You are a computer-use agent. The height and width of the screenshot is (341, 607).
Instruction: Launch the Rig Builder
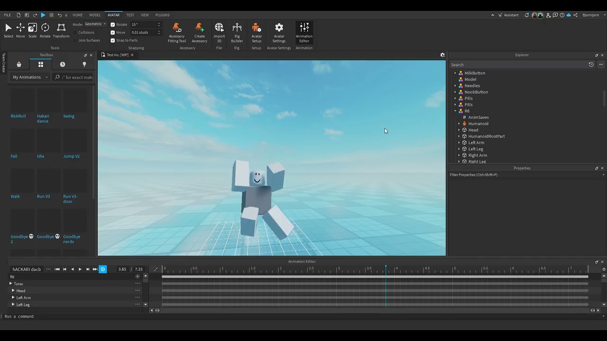coord(237,33)
